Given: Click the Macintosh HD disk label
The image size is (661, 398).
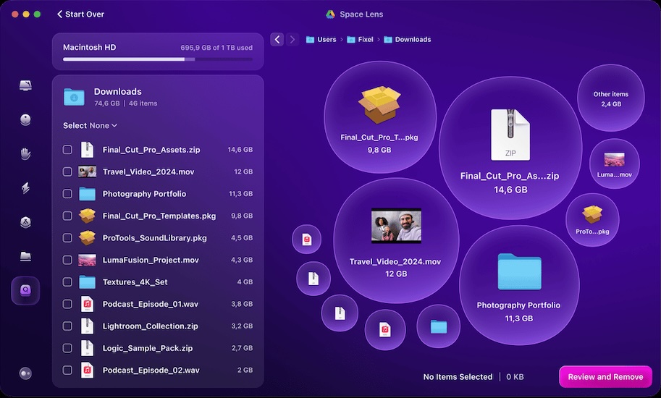Looking at the screenshot, I should pos(89,48).
